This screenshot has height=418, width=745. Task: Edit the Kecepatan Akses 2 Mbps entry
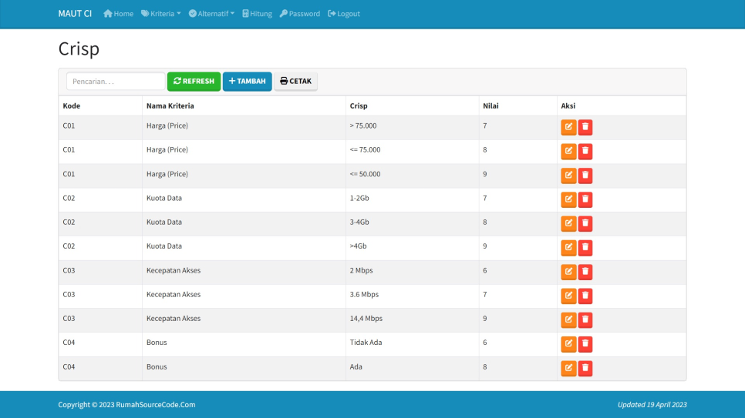pos(568,272)
